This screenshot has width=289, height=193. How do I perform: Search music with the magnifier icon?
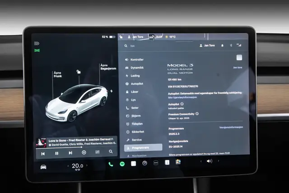click(111, 151)
